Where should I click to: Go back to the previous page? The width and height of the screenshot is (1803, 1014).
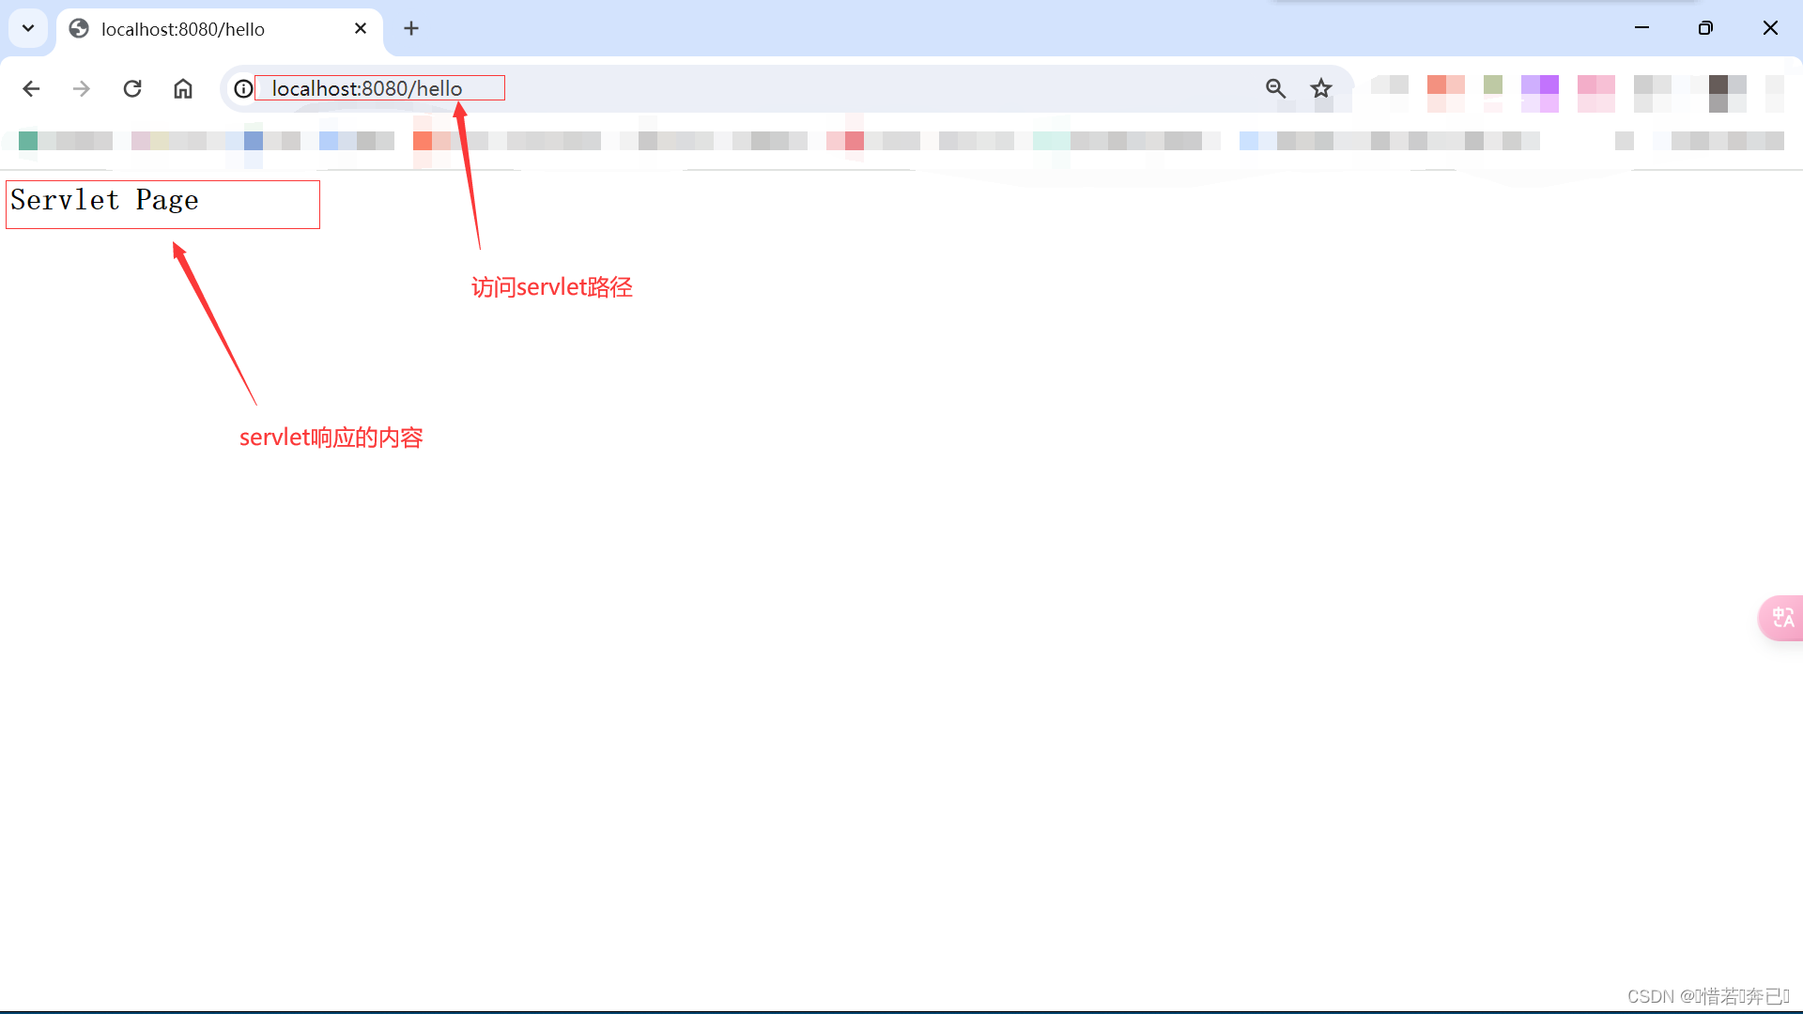[31, 88]
